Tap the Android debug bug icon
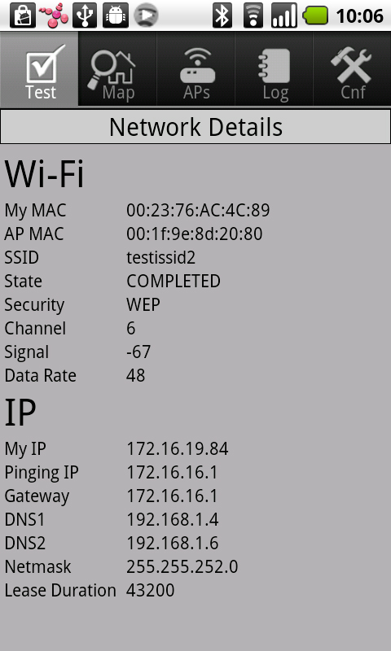Viewport: 391px width, 651px height. tap(115, 15)
